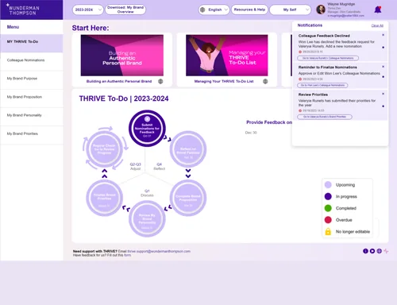Click Download: My Brand Overview button
The image size is (397, 305).
pos(125,10)
